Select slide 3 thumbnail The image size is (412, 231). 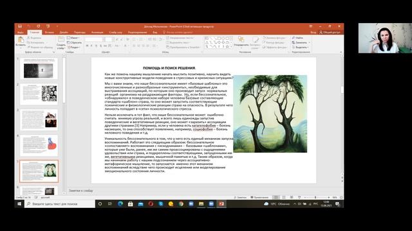click(x=39, y=120)
